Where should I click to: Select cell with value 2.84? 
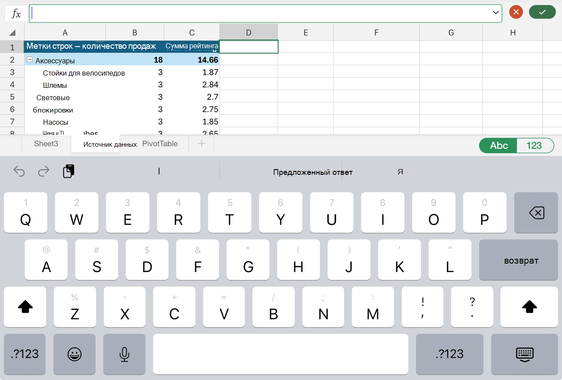(191, 85)
